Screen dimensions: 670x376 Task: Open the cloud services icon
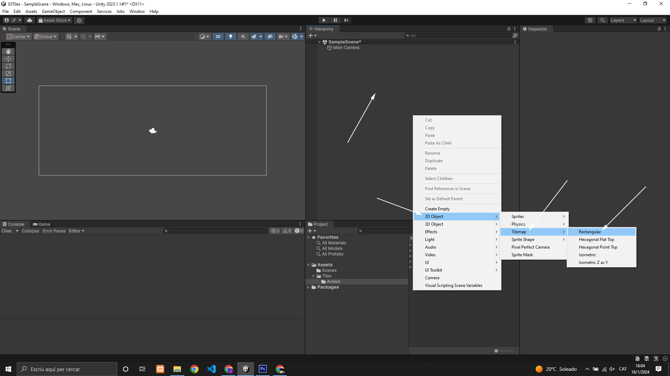click(30, 20)
